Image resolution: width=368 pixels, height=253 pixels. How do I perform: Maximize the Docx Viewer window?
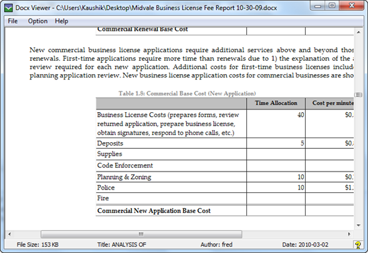coord(332,5)
